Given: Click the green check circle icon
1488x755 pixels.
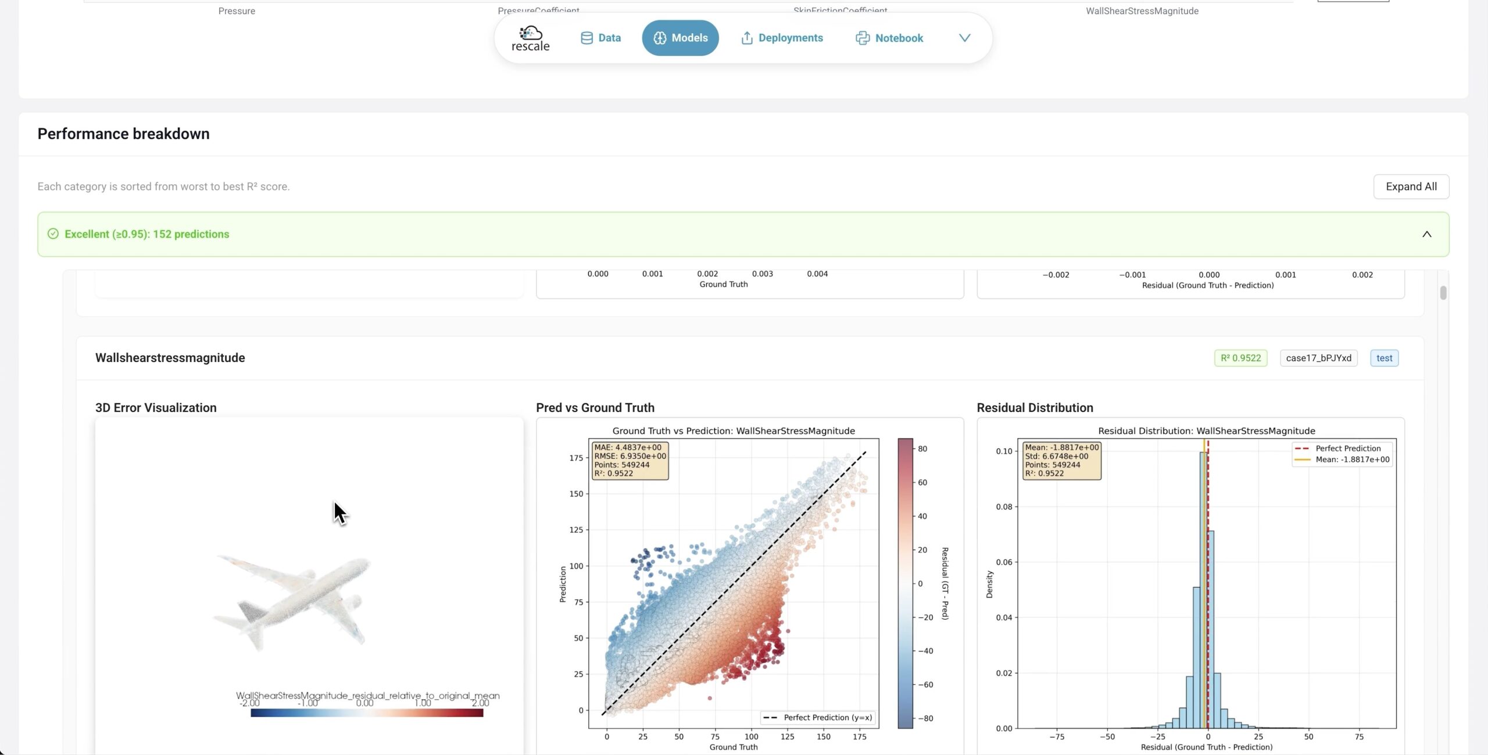Looking at the screenshot, I should (x=53, y=234).
